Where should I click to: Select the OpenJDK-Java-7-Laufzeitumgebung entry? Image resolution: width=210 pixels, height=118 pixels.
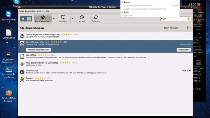click(105, 36)
